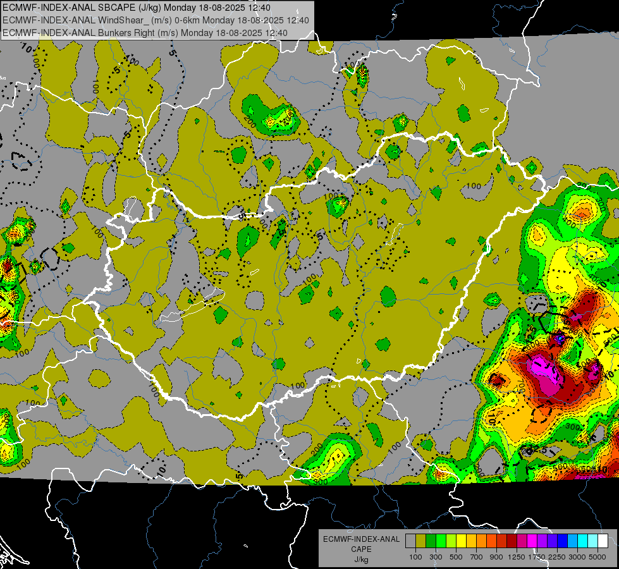The height and width of the screenshot is (569, 619).
Task: Click the 2250 tick label on the legend
Action: (557, 557)
